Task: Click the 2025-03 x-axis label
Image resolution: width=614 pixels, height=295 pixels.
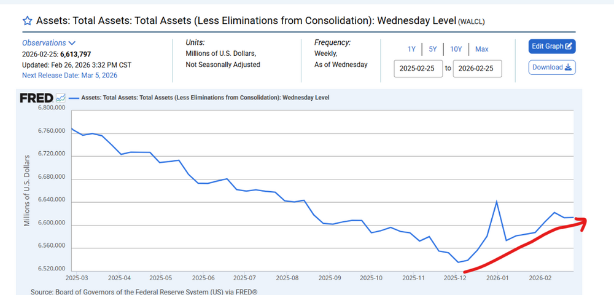Action: (76, 277)
